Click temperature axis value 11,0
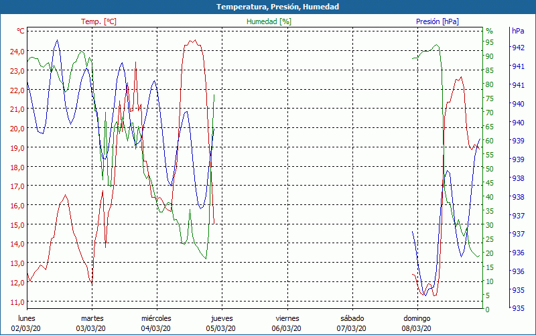The width and height of the screenshot is (536, 335). tap(17, 302)
